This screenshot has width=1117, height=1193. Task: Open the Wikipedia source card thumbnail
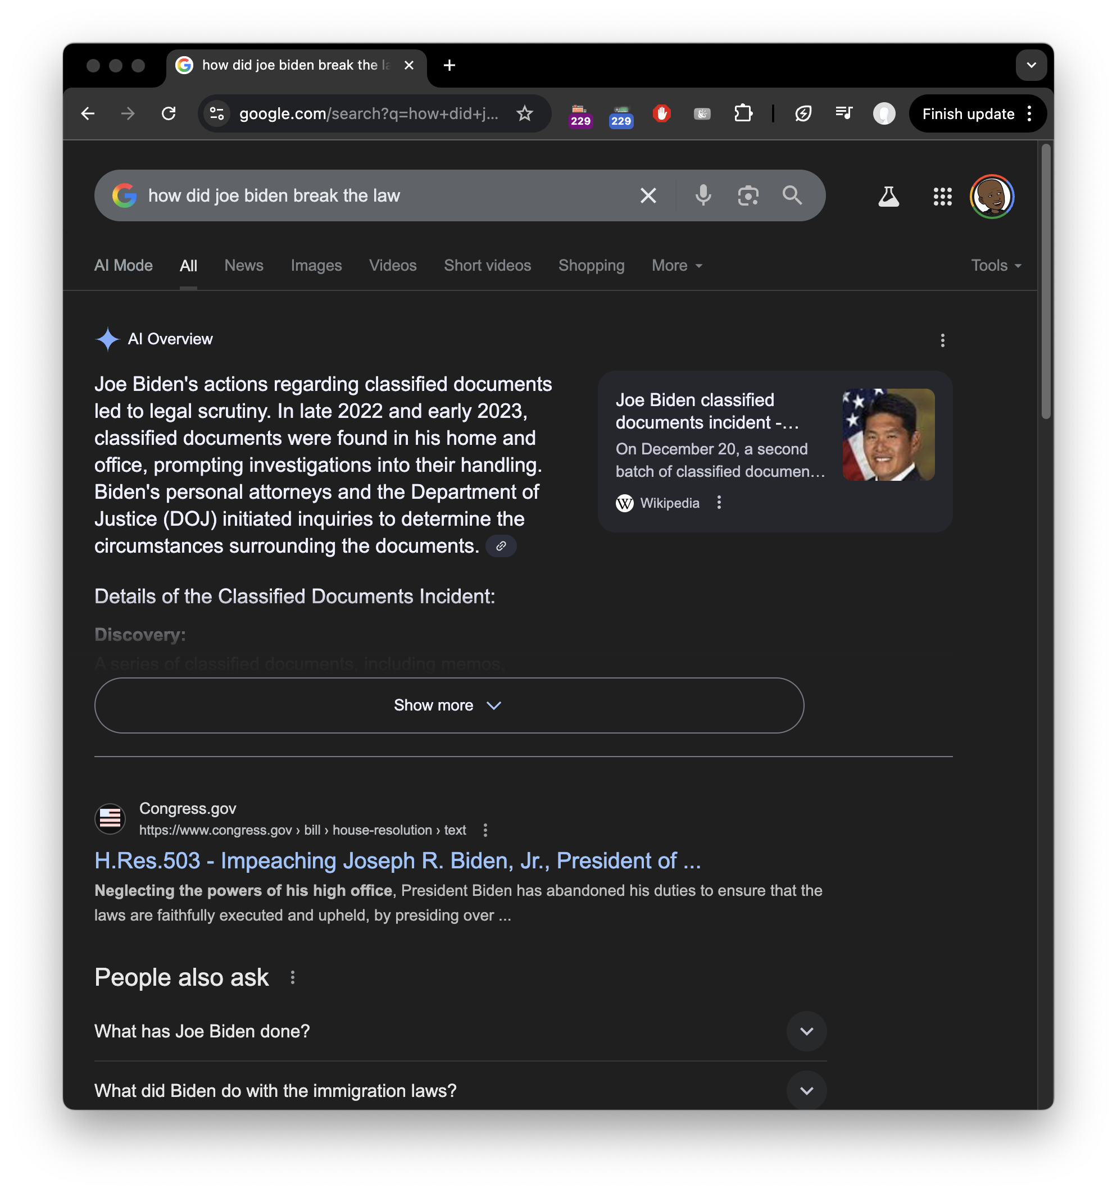(x=888, y=435)
